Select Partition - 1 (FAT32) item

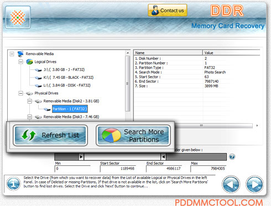pos(70,109)
